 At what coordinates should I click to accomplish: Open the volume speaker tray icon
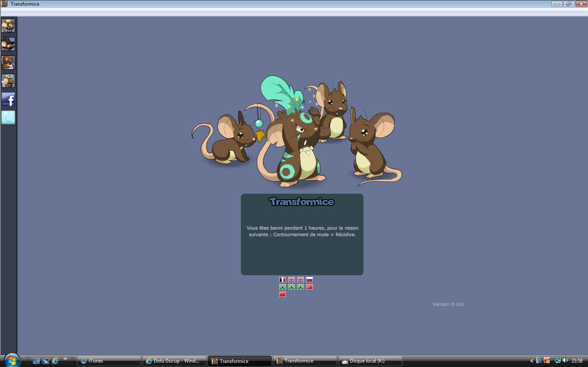pyautogui.click(x=566, y=360)
